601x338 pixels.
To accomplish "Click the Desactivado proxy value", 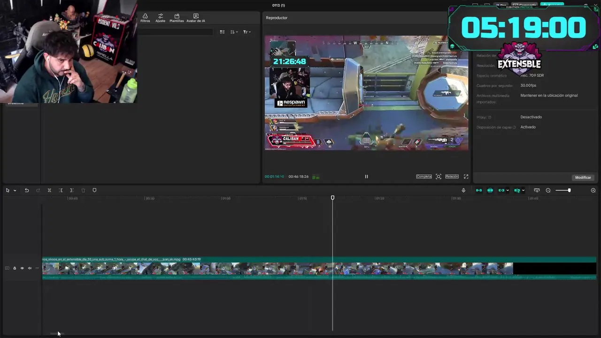I will (531, 117).
